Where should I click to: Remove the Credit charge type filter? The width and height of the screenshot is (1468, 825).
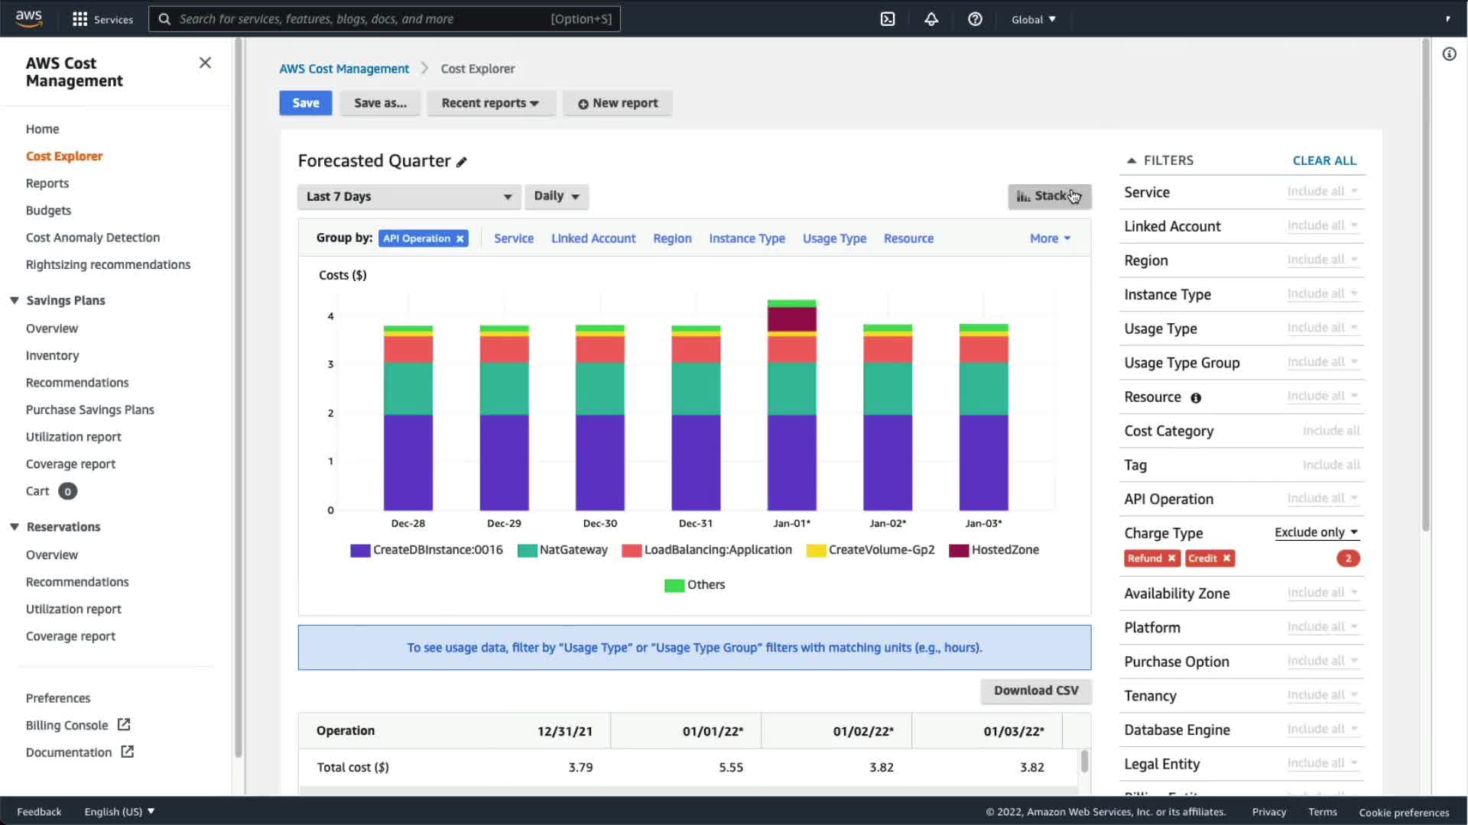(x=1226, y=558)
